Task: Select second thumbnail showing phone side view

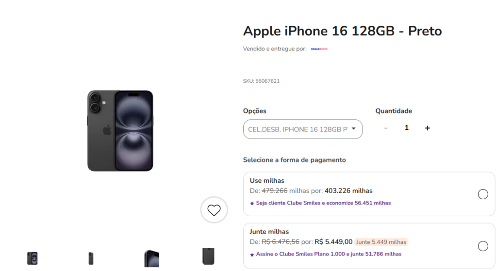Action: click(91, 258)
